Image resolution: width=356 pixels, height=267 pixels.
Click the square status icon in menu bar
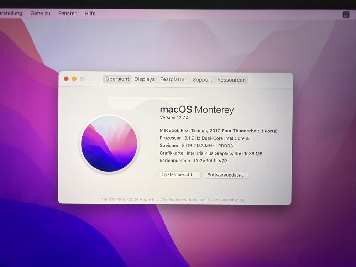346,15
